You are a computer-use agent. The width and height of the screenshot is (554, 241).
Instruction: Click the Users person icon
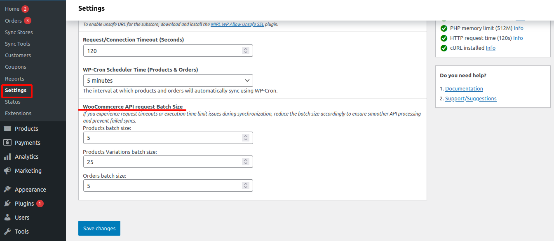[x=7, y=218]
